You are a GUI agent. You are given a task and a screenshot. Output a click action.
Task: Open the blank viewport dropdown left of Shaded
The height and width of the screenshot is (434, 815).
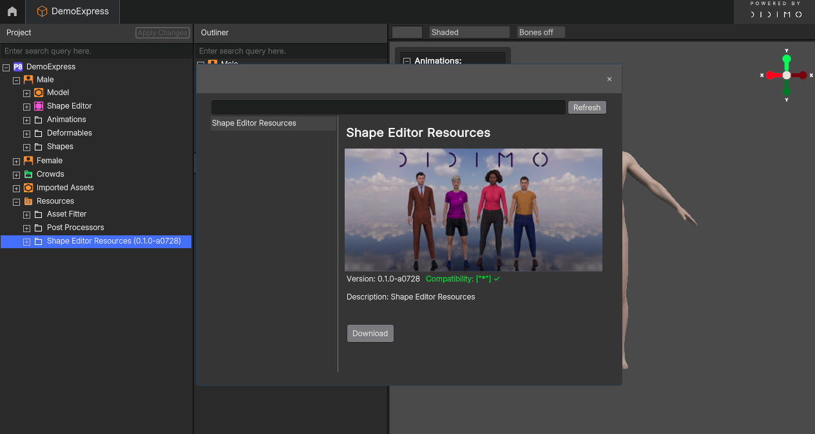pyautogui.click(x=407, y=32)
